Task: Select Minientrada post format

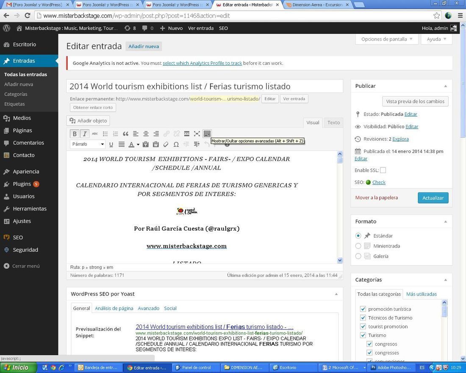Action: click(x=358, y=246)
